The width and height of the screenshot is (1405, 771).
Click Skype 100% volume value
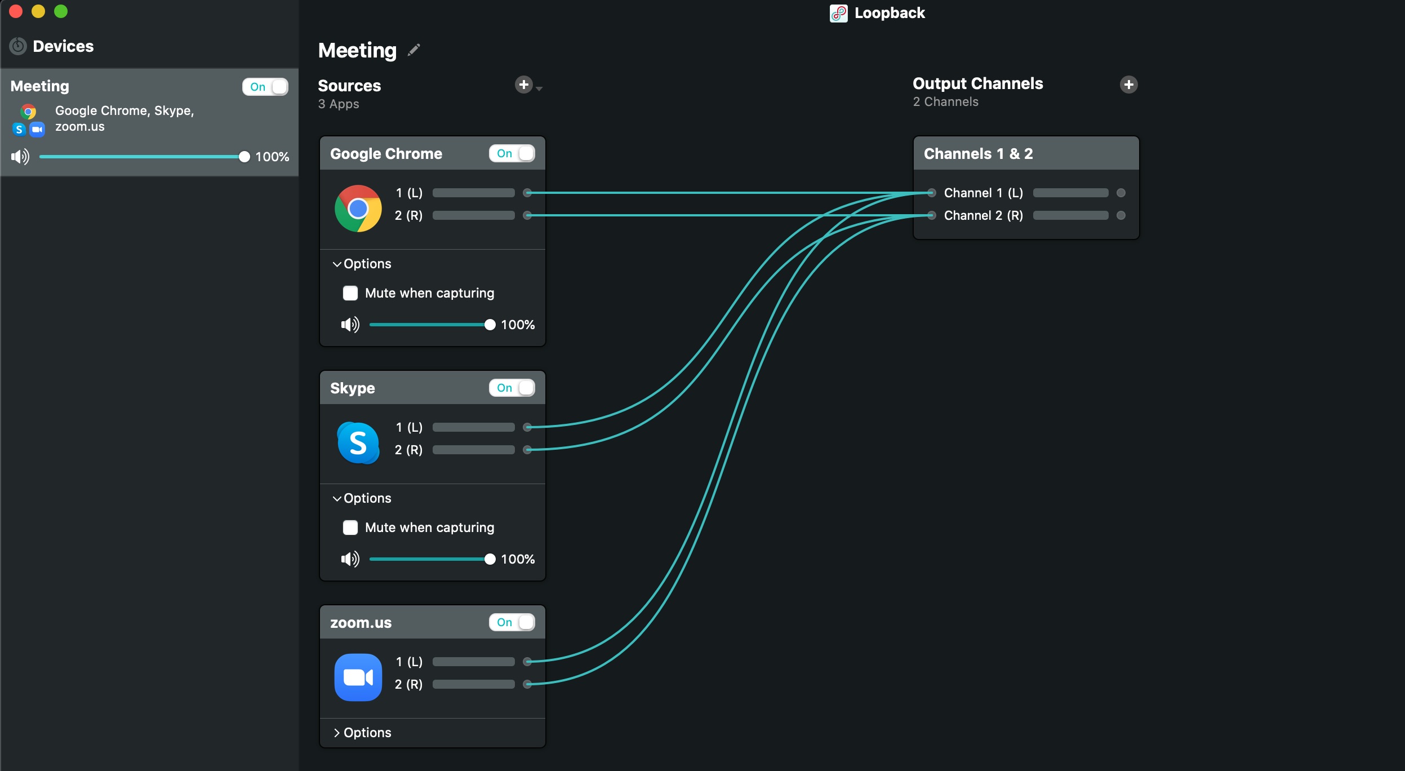click(518, 559)
